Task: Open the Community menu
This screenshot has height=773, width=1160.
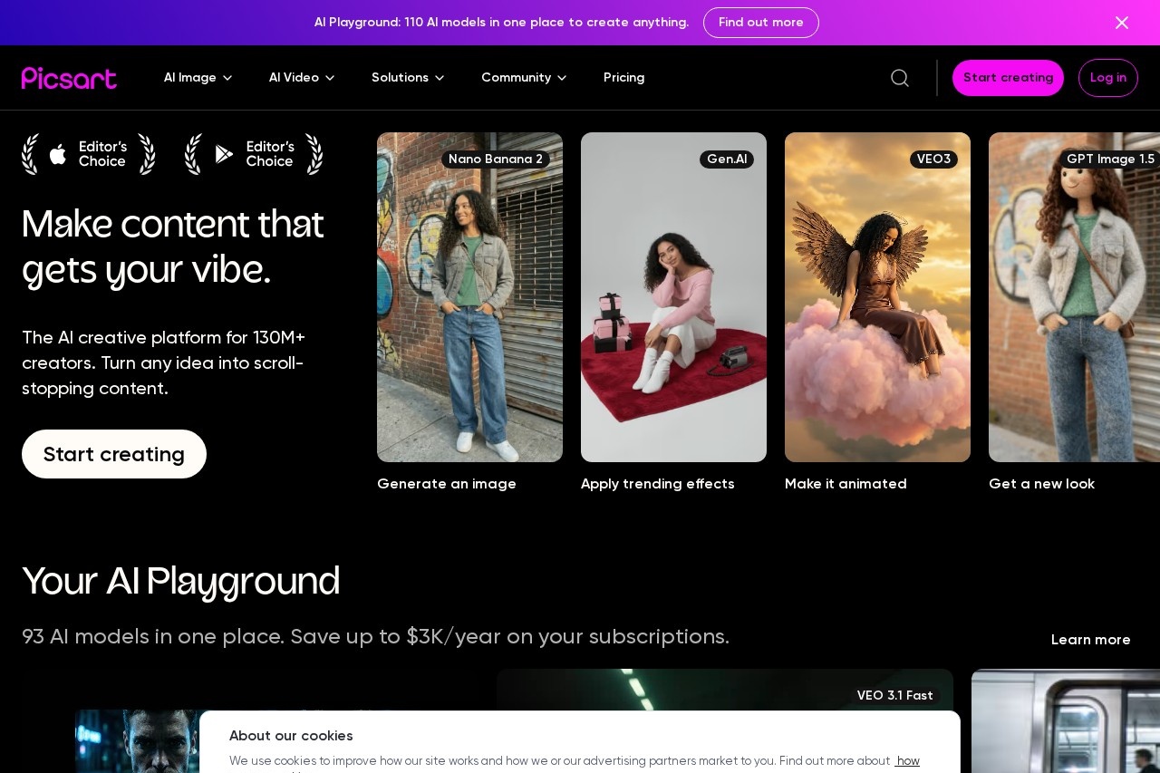Action: point(524,78)
